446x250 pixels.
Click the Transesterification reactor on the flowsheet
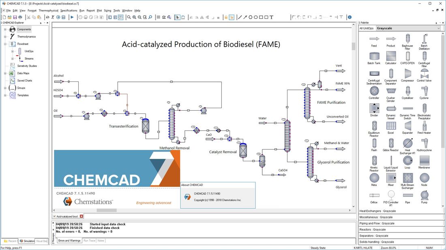[x=145, y=126]
